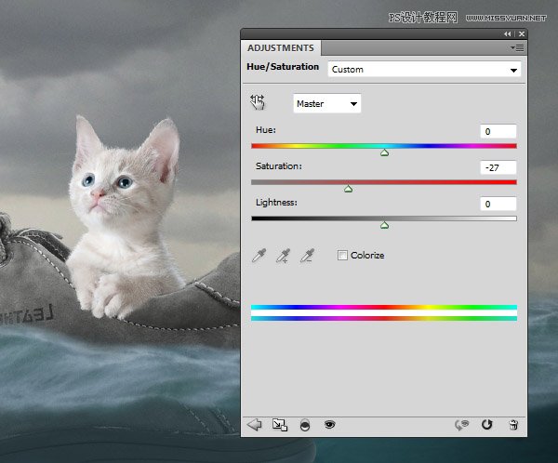Click the view previous state icon
The image size is (558, 463).
[460, 424]
